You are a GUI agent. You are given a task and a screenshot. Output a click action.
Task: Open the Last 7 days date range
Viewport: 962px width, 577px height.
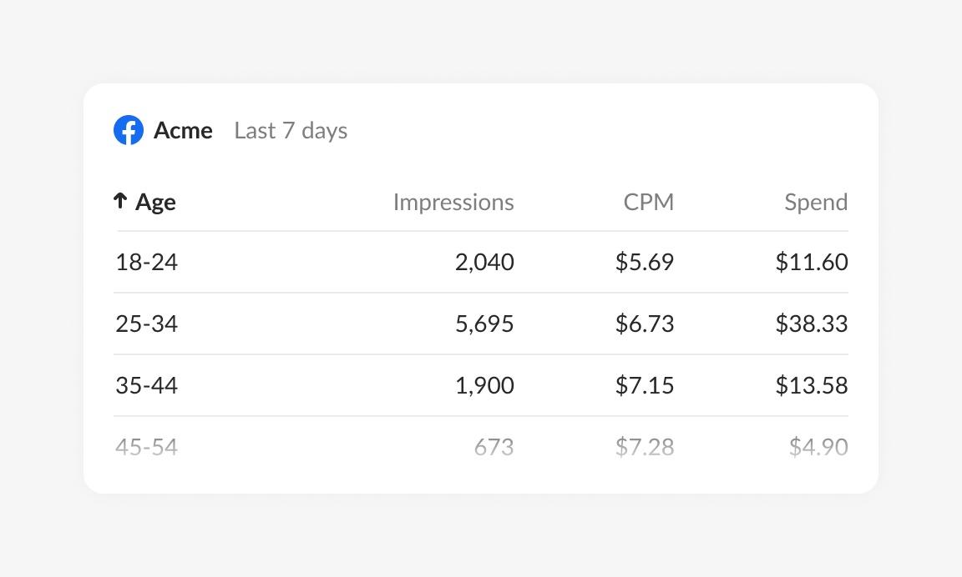click(x=291, y=130)
